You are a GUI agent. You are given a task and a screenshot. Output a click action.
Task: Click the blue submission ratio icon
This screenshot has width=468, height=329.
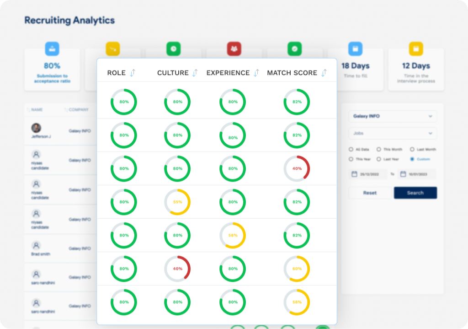point(52,49)
